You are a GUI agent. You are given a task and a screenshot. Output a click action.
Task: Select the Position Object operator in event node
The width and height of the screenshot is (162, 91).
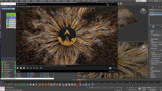click(x=11, y=20)
